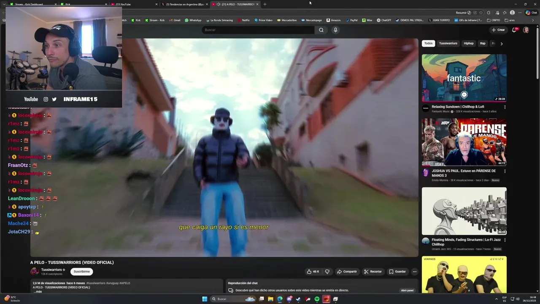Click the Resumir button in address bar

463,13
